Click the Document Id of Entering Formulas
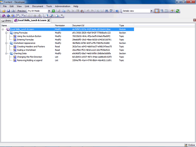The image size is (196, 147). 92,40
